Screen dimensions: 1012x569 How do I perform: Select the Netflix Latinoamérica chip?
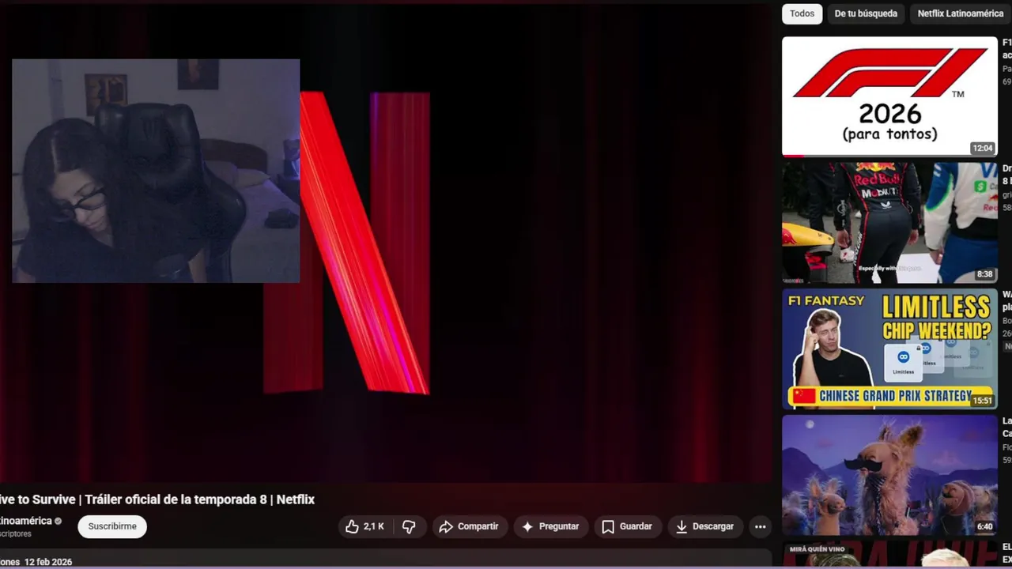click(960, 13)
